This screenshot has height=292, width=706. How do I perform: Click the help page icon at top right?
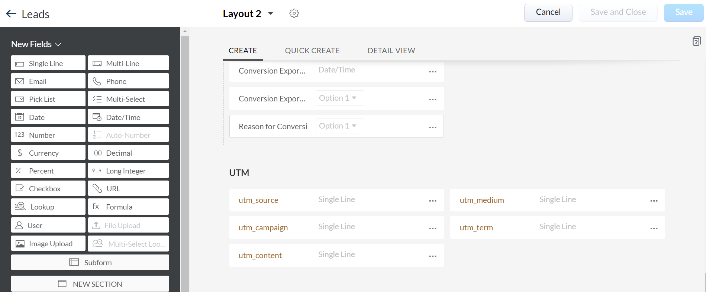point(697,41)
